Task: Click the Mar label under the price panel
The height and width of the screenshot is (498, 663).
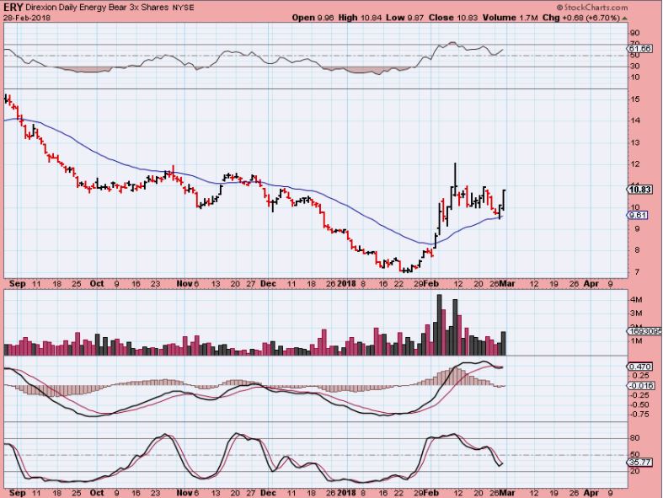Action: point(507,284)
